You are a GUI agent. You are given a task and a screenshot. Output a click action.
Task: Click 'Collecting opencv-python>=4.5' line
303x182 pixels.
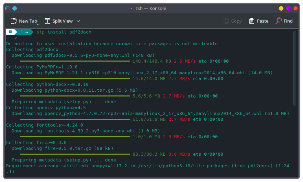coord(46,107)
